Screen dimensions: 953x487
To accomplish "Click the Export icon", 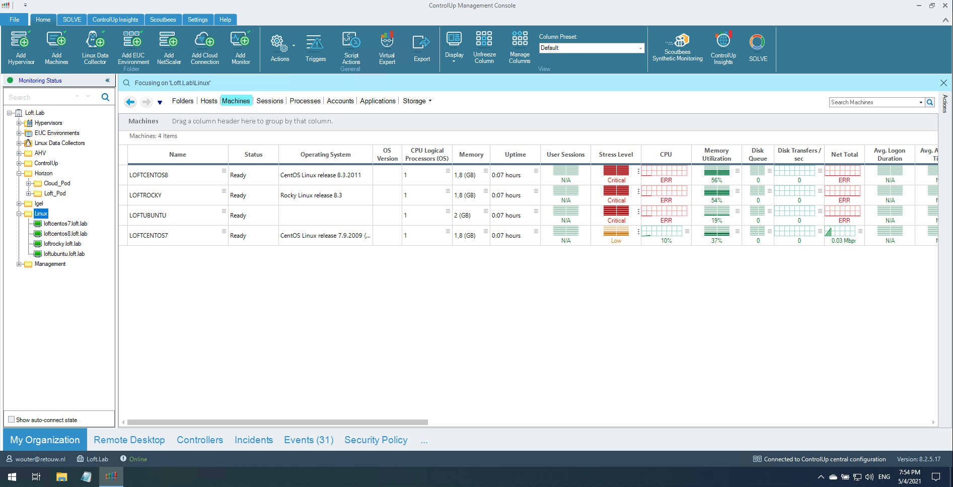I will [421, 48].
